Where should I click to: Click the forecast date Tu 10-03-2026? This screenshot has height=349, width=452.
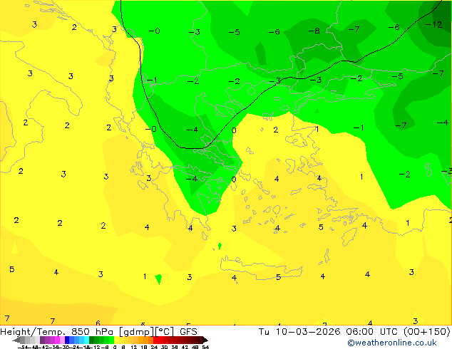pos(299,331)
